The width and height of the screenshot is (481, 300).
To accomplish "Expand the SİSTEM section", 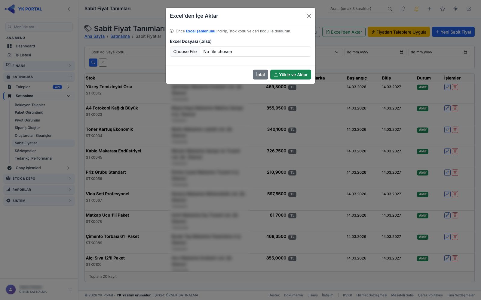I will (x=39, y=201).
